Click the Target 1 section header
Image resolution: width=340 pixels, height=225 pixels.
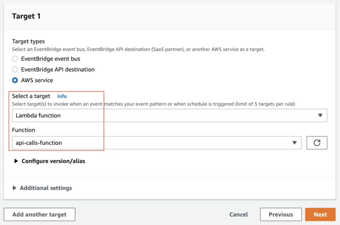pos(26,16)
